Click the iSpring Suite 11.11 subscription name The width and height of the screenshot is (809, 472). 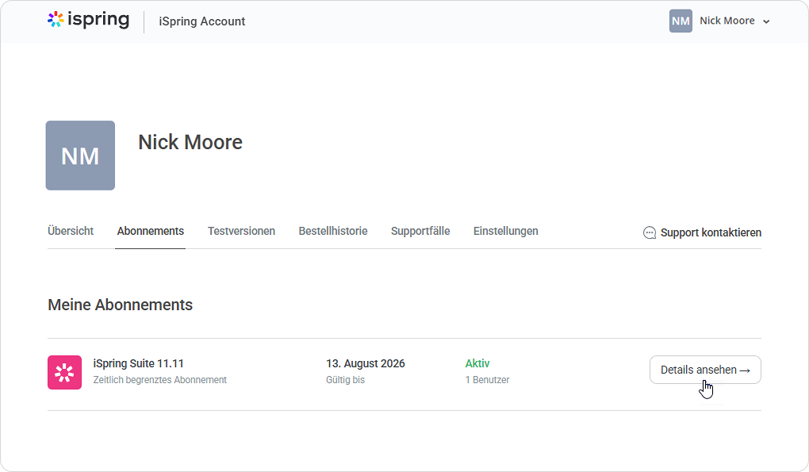[138, 363]
